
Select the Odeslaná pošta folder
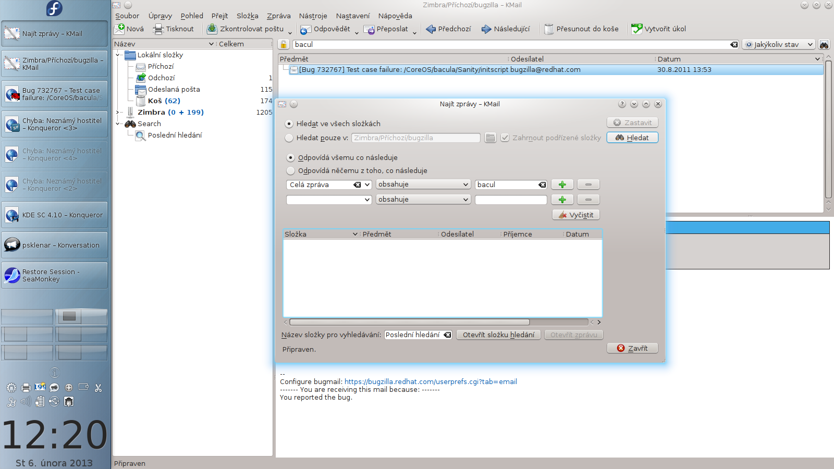click(x=174, y=90)
